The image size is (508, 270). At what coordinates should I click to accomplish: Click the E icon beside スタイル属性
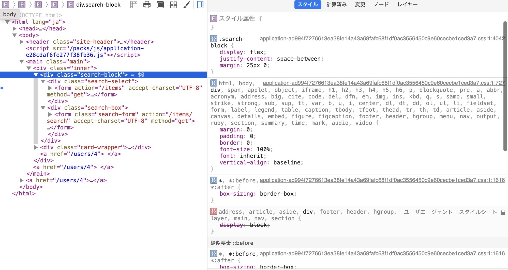tap(214, 18)
